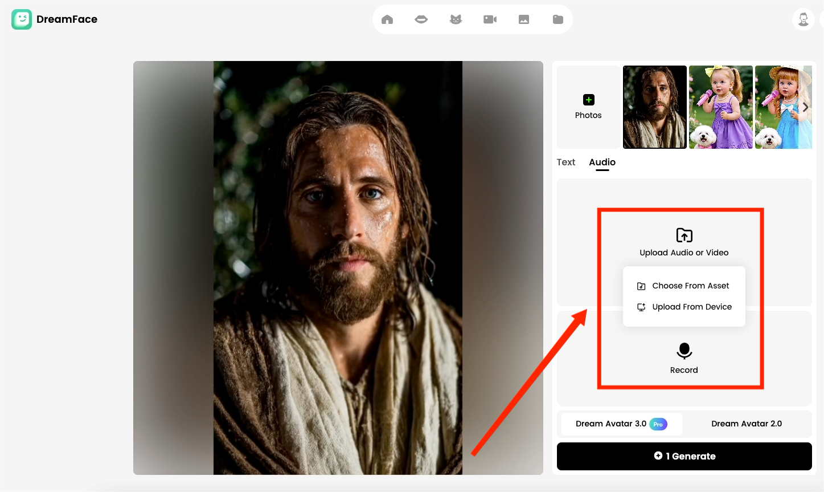Image resolution: width=824 pixels, height=492 pixels.
Task: Select Upload From Device option
Action: (x=691, y=307)
